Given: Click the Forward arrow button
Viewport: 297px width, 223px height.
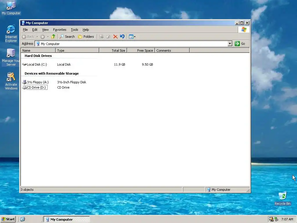Looking at the screenshot, I should tap(42, 37).
